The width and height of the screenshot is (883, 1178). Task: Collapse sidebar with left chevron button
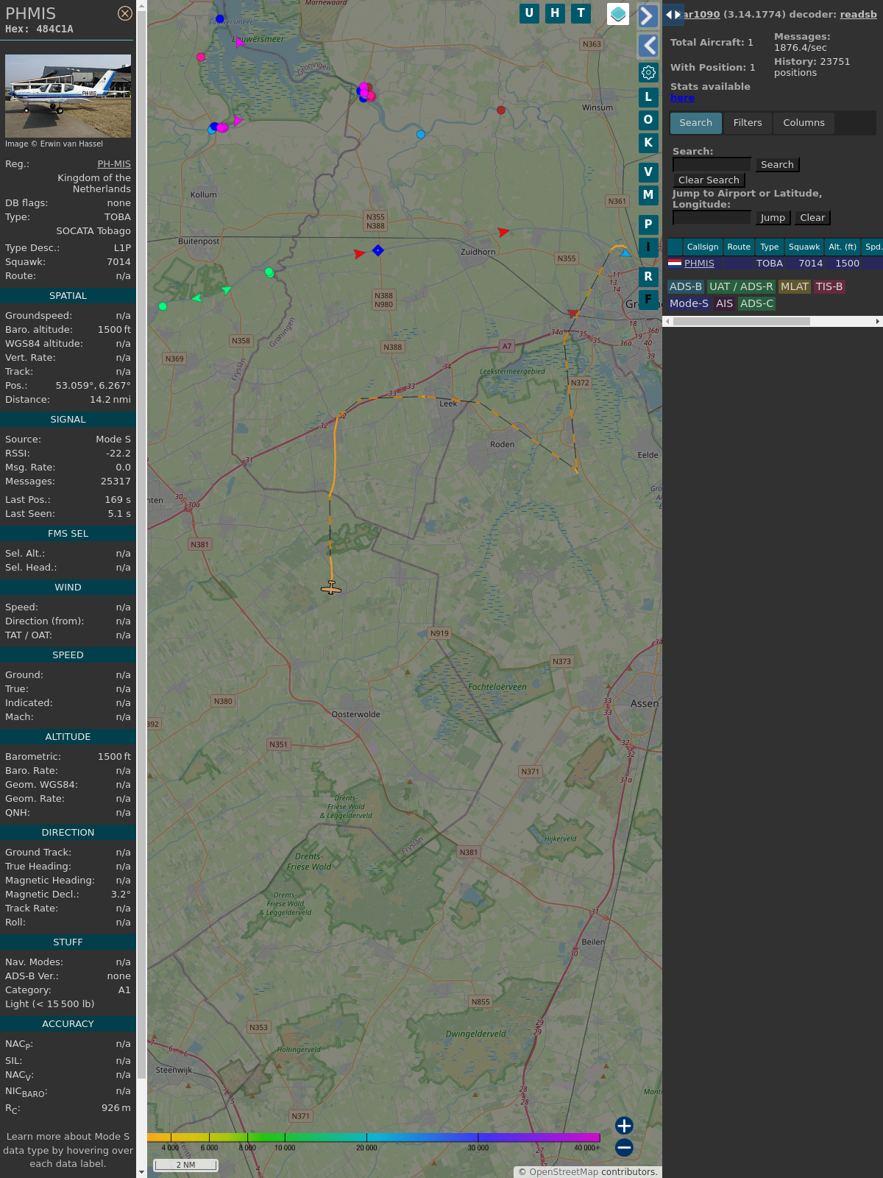click(648, 46)
